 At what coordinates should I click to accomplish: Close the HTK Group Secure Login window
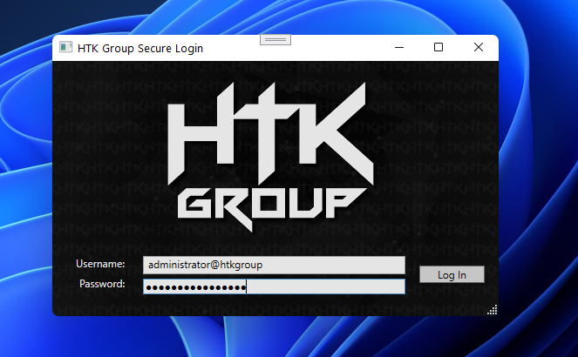coord(479,48)
